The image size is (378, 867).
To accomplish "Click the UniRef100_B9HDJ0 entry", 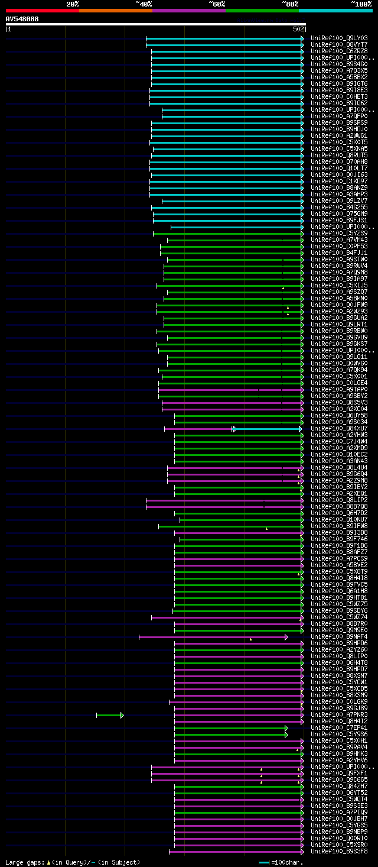I will (x=339, y=129).
